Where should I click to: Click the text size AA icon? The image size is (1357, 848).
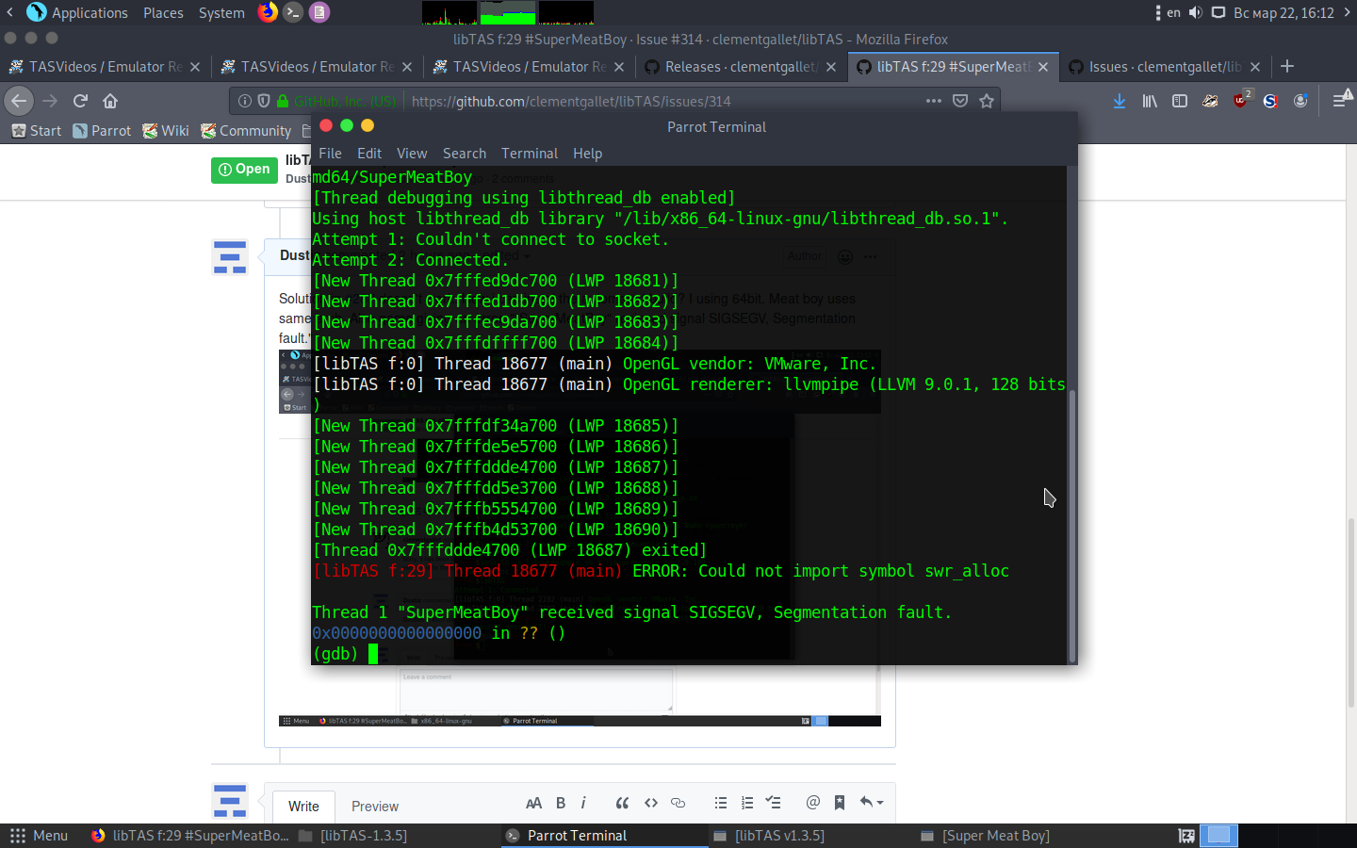click(x=533, y=803)
